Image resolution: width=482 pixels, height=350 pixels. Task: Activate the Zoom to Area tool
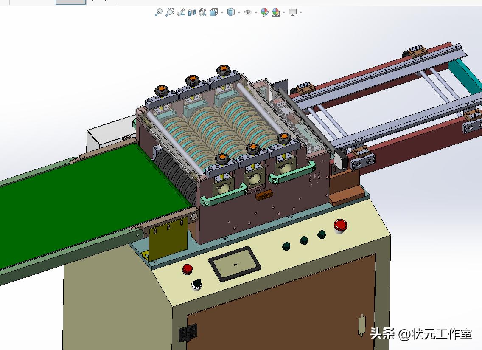170,12
